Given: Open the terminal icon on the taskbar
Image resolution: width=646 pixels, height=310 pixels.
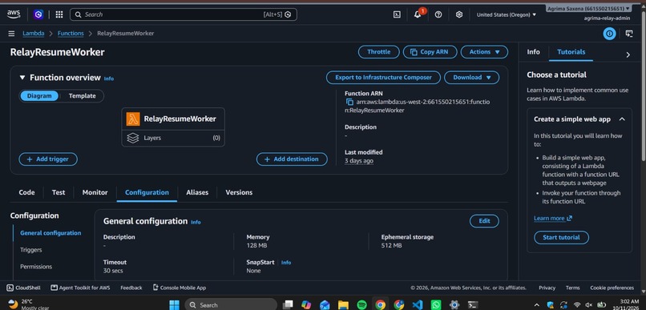Looking at the screenshot, I should 473,305.
